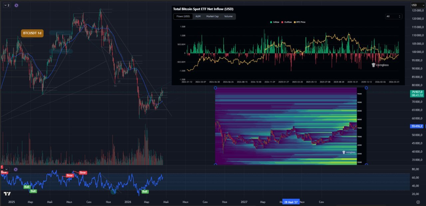Switch to the AUM tab
The height and width of the screenshot is (206, 426).
coord(198,16)
